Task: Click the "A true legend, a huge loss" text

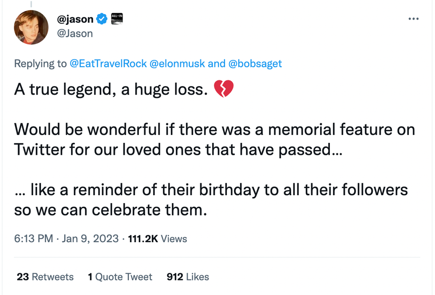Action: (x=111, y=90)
